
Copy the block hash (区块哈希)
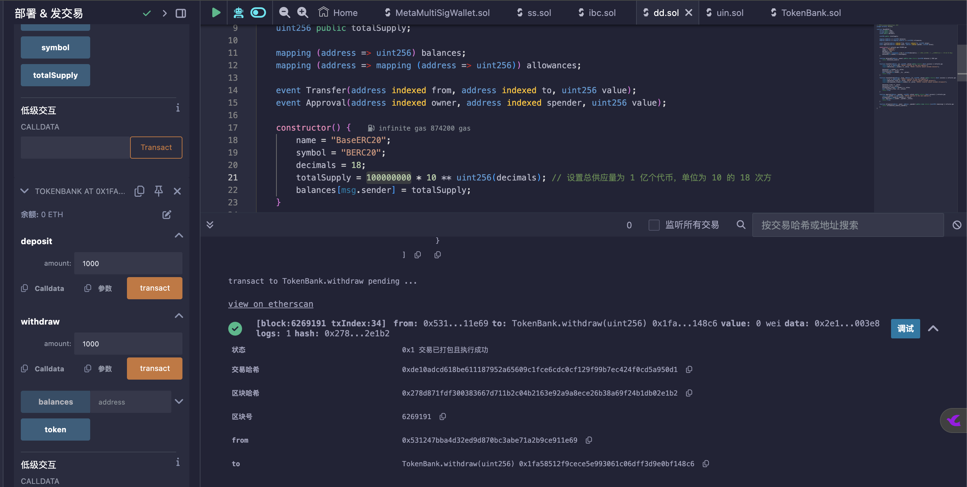pos(689,393)
